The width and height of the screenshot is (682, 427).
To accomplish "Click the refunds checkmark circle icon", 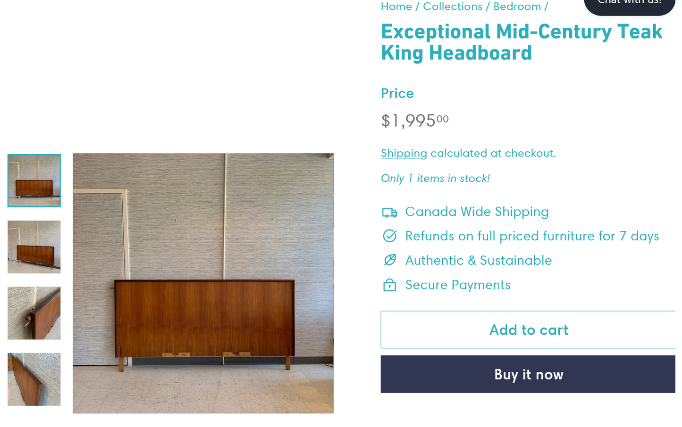I will click(389, 236).
